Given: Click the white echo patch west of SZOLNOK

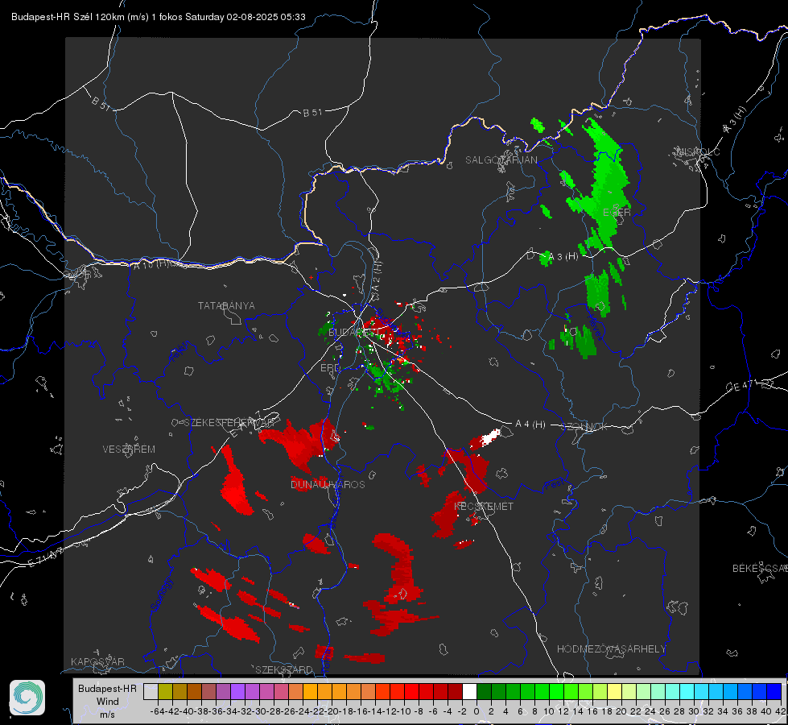Looking at the screenshot, I should tap(488, 437).
